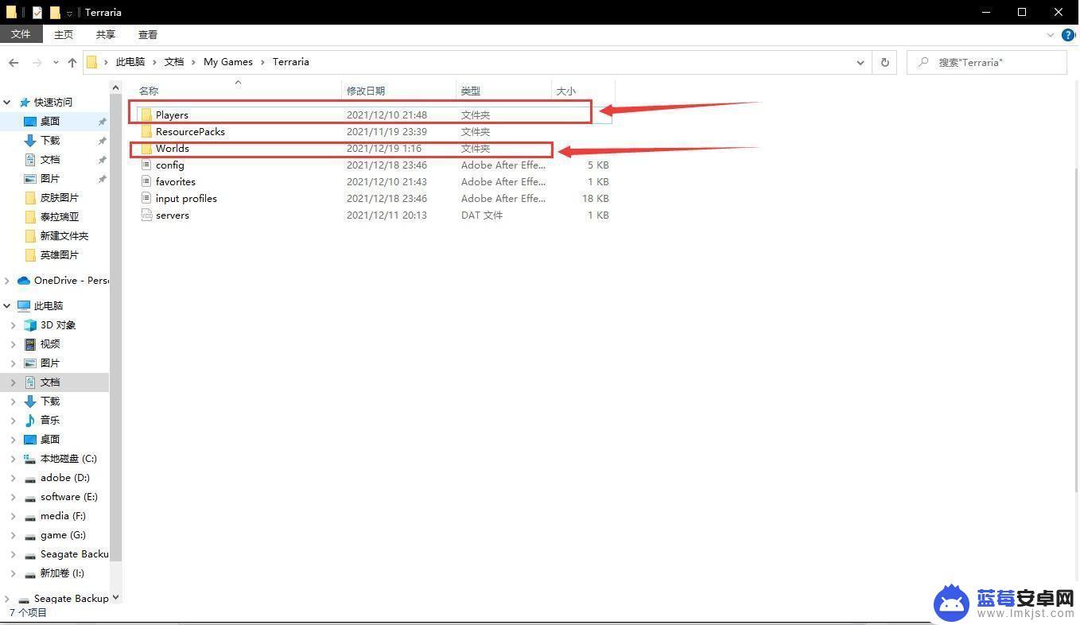This screenshot has width=1080, height=625.
Task: Navigate to 文档 in the breadcrumb
Action: (x=174, y=62)
